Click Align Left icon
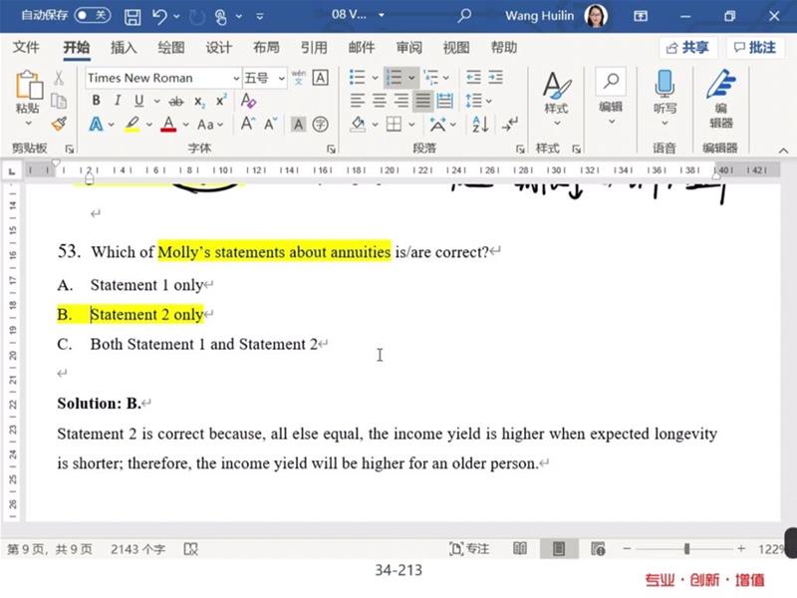Image resolution: width=797 pixels, height=598 pixels. point(358,101)
